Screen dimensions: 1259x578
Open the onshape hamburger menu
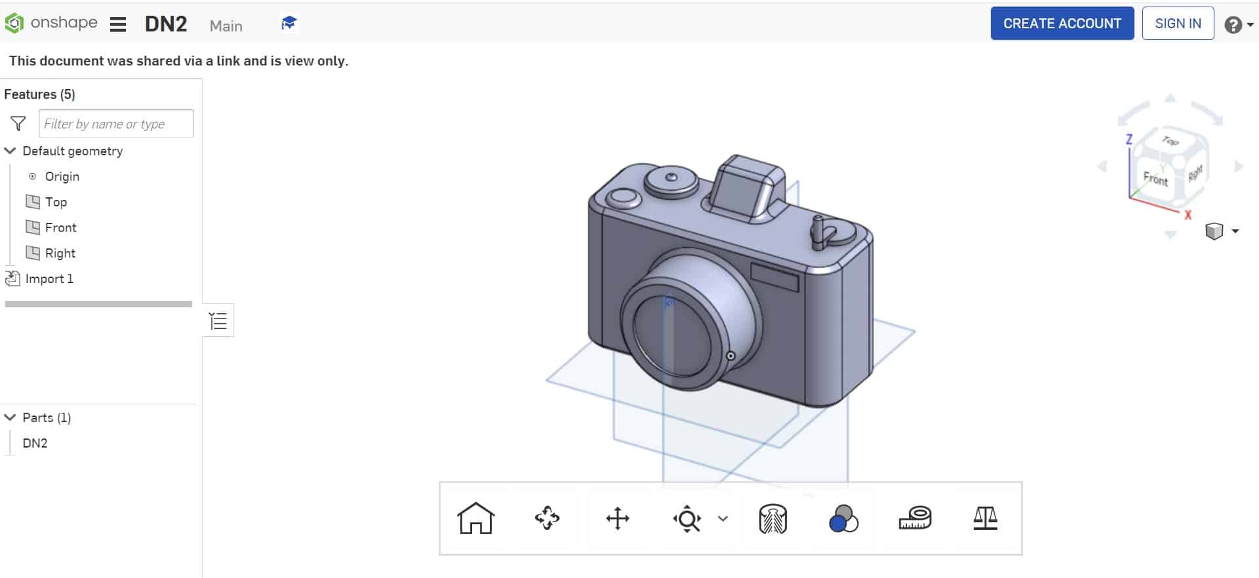tap(118, 25)
